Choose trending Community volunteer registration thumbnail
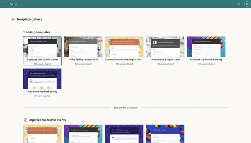 pos(124,46)
